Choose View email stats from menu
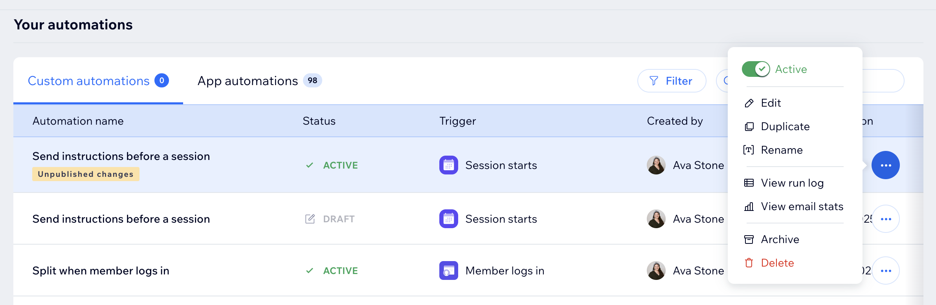The width and height of the screenshot is (936, 305). (x=802, y=207)
